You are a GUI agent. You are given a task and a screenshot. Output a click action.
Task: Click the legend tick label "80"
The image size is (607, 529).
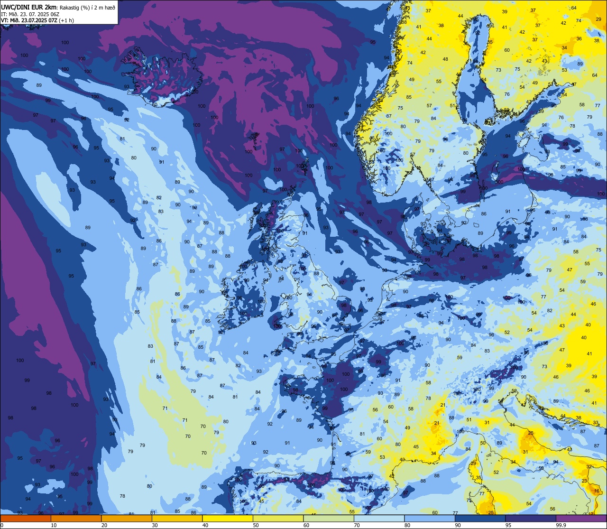[x=408, y=525]
